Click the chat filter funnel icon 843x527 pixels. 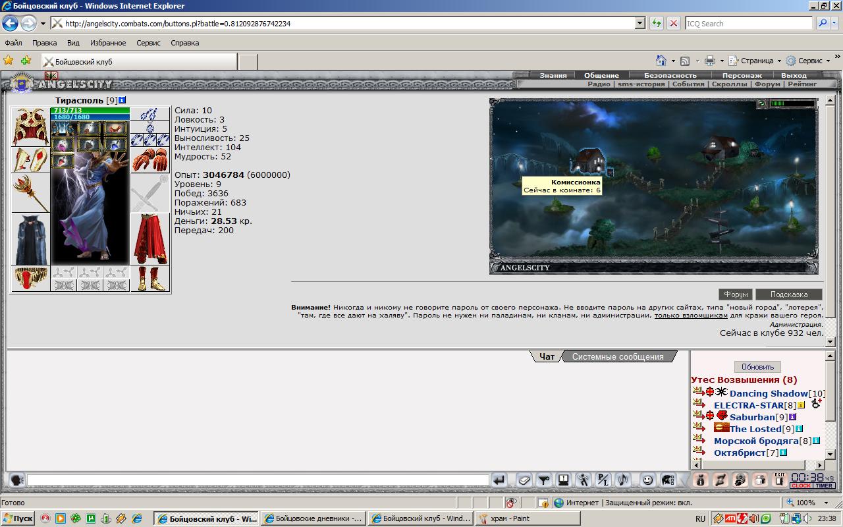544,480
